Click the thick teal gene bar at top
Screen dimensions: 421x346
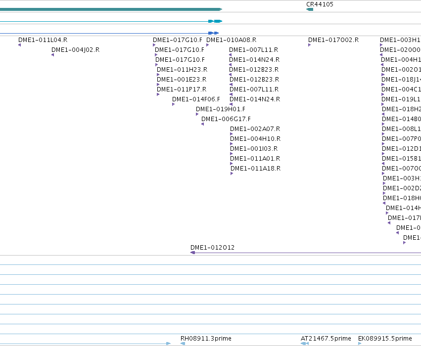(111, 9)
